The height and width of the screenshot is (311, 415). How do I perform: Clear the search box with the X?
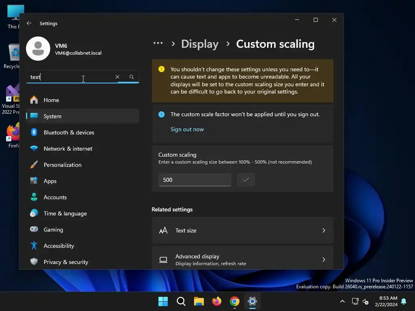[117, 77]
